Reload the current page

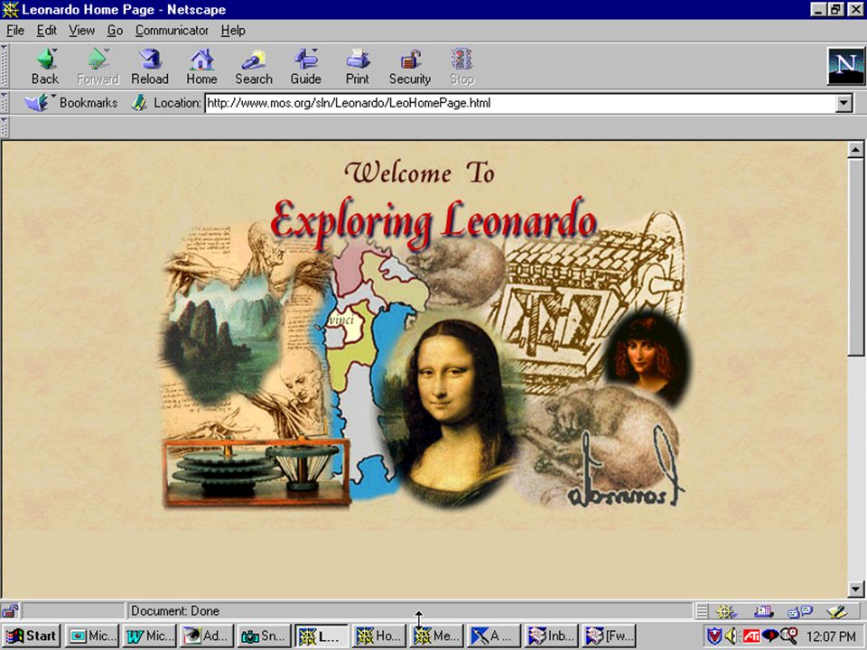pos(150,66)
